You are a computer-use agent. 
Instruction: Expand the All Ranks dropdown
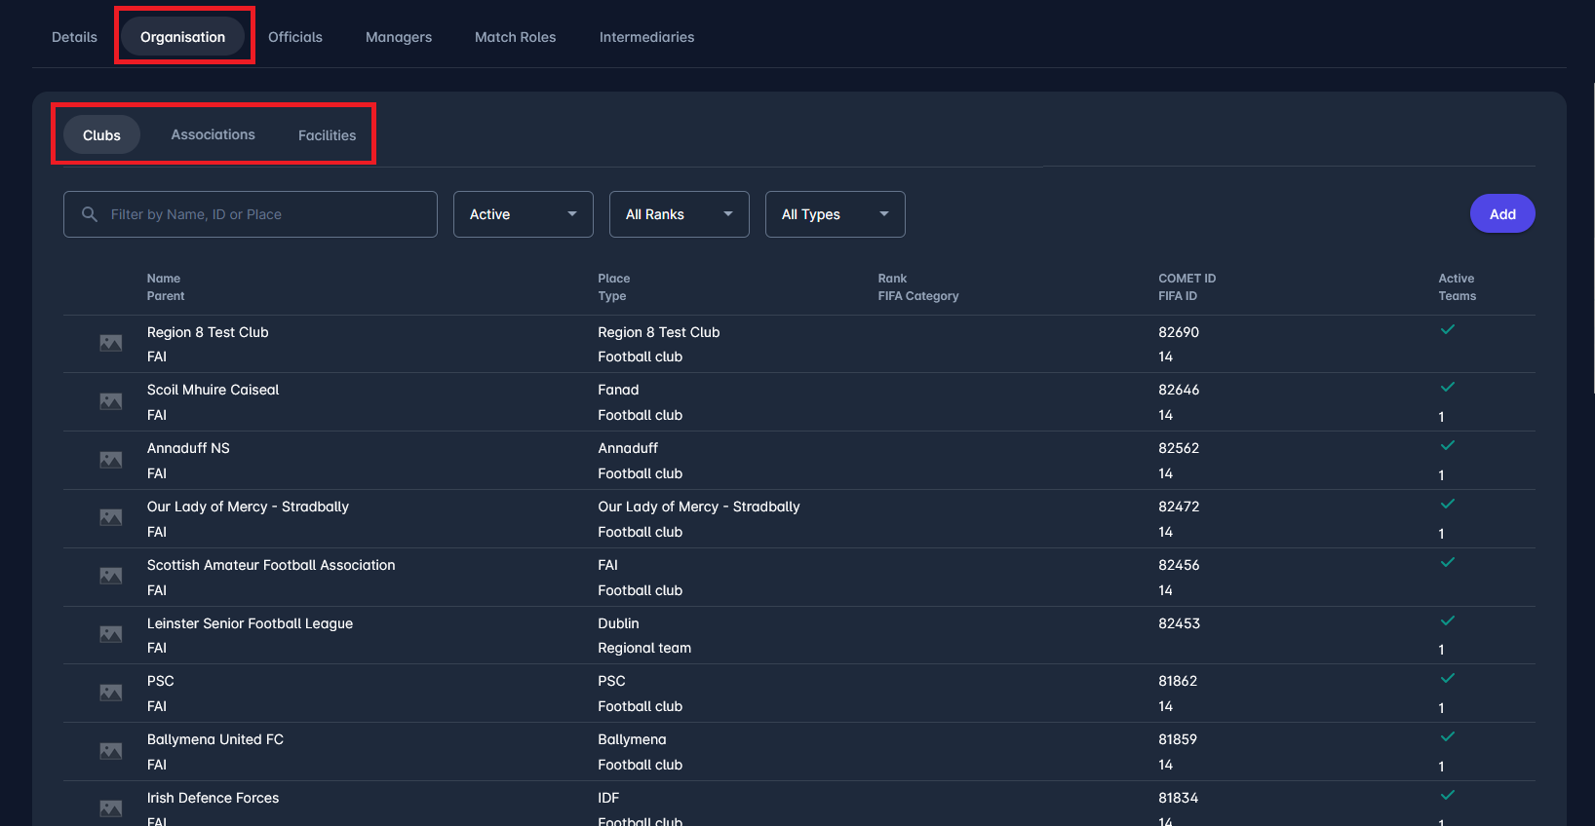point(679,214)
